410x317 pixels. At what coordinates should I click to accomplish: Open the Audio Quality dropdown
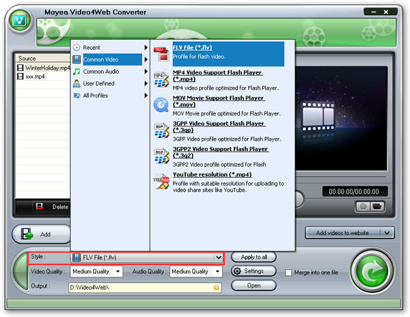217,271
